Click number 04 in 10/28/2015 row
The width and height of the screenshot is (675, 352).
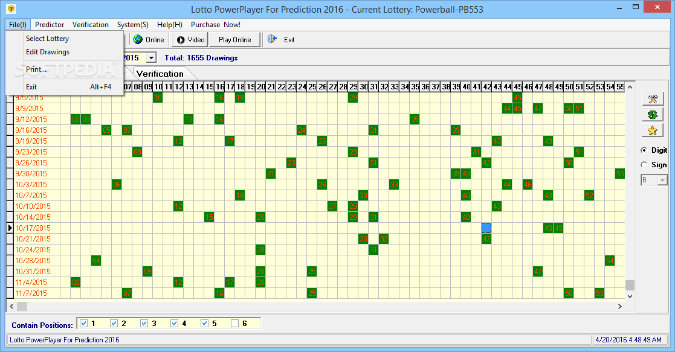tap(96, 260)
